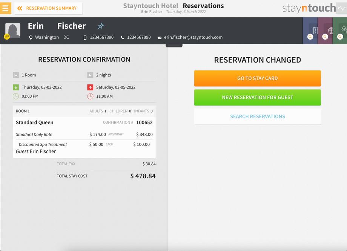This screenshot has height=251, width=347.
Task: Open the company card tab
Action: click(x=310, y=31)
